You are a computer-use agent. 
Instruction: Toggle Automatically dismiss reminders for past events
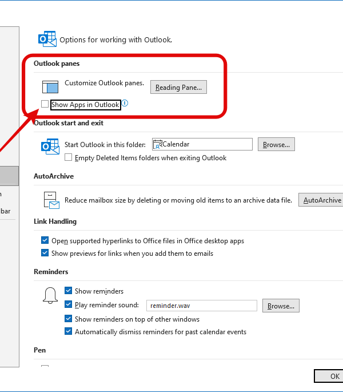[x=68, y=331]
